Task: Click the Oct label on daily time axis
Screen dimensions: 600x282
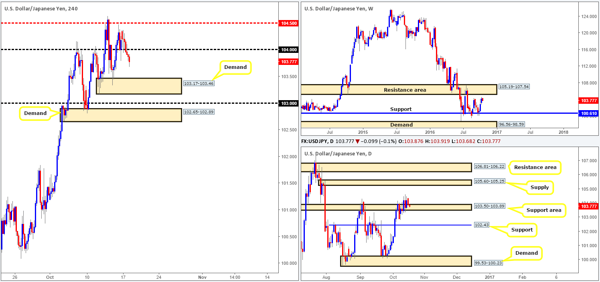Action: coord(393,277)
